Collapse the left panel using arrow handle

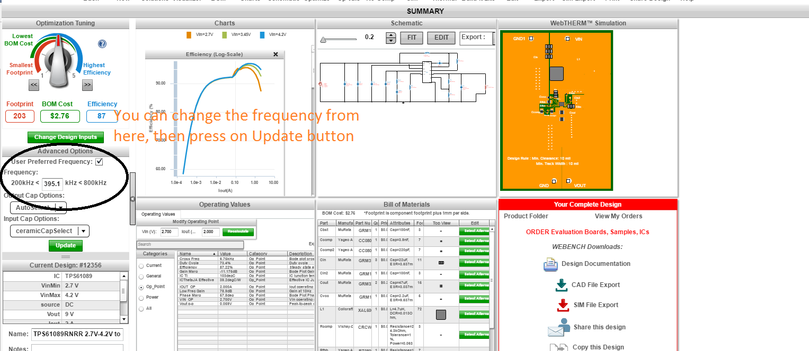tap(132, 198)
